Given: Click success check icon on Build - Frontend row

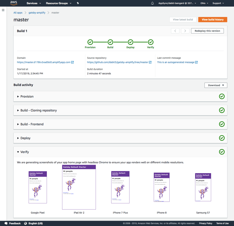Looking at the screenshot, I should click(222, 124).
